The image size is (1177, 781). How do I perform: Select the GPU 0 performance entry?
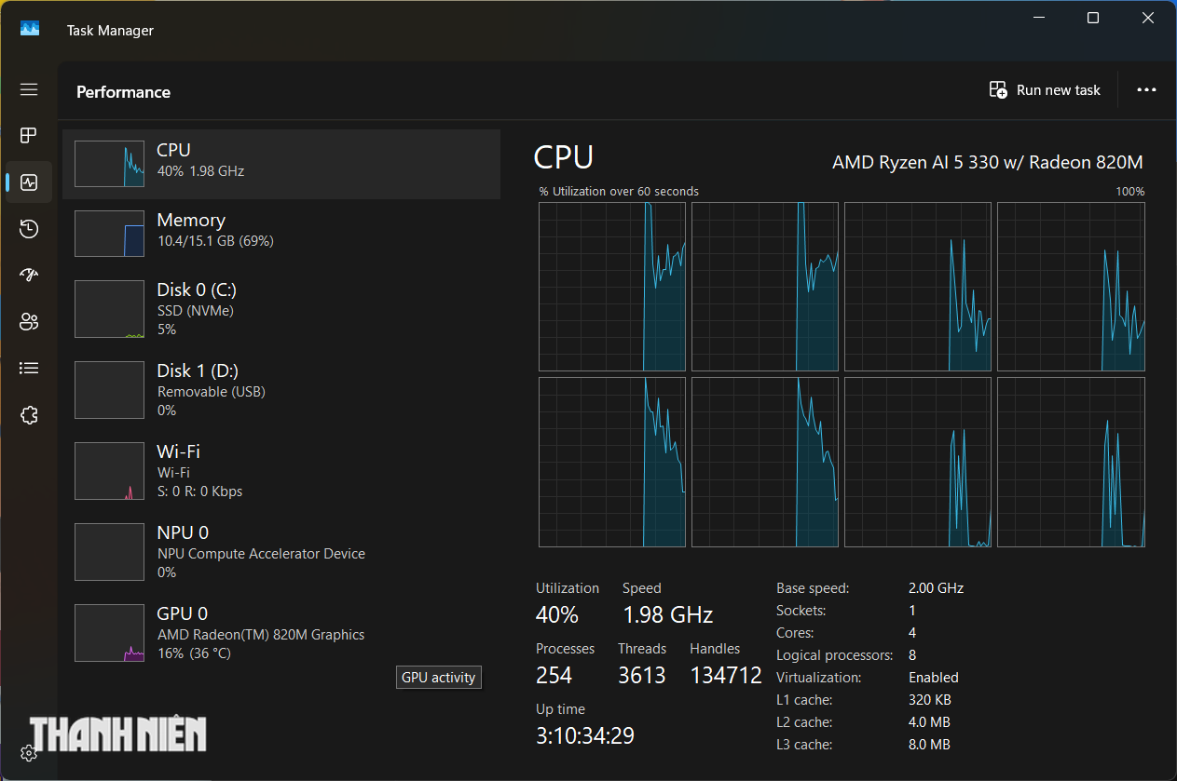point(281,633)
